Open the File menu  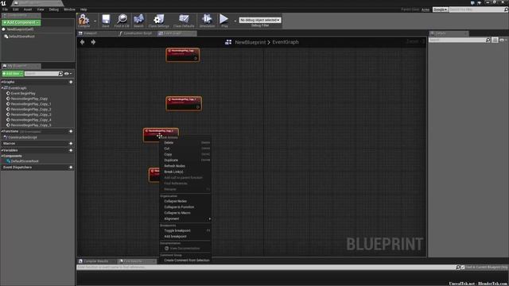(5, 10)
